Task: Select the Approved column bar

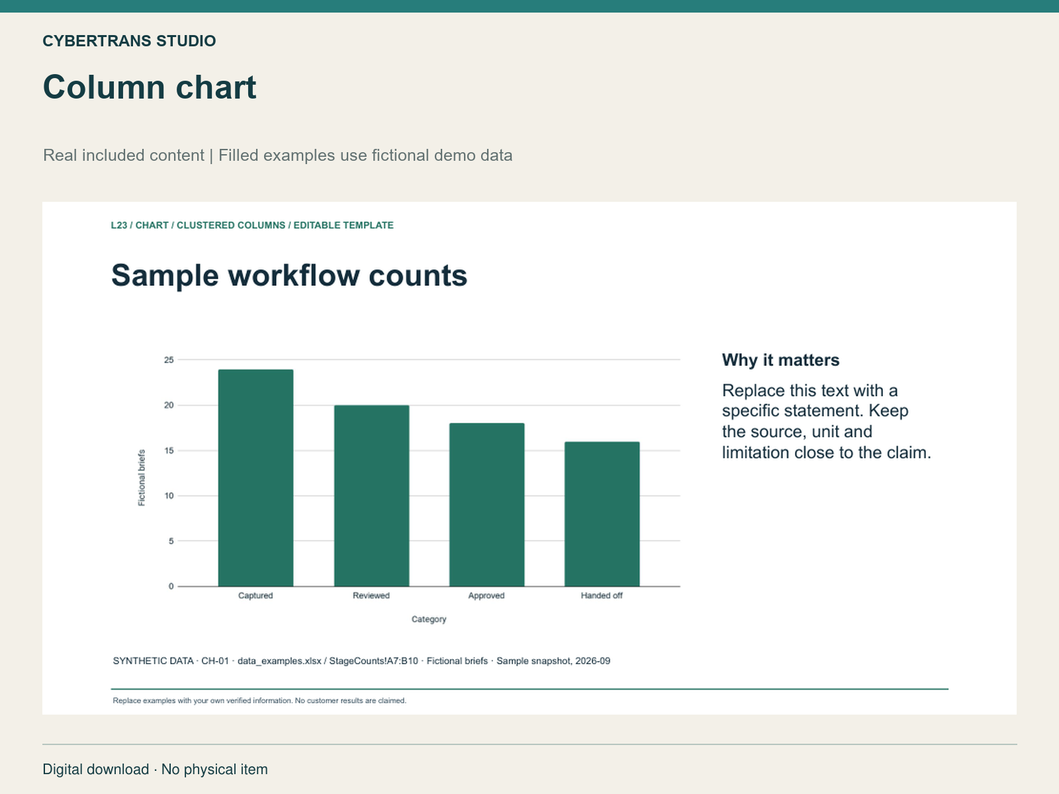Action: (x=486, y=505)
